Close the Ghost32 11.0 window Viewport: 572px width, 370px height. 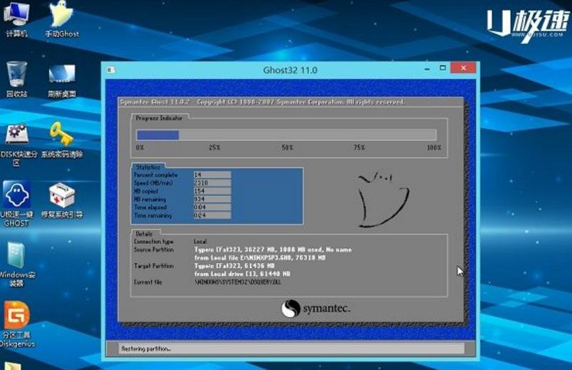[x=463, y=68]
